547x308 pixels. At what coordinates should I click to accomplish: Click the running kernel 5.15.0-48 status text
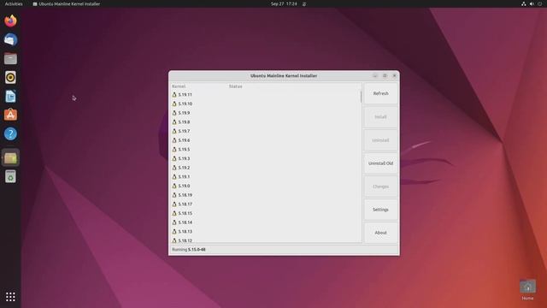click(x=189, y=250)
